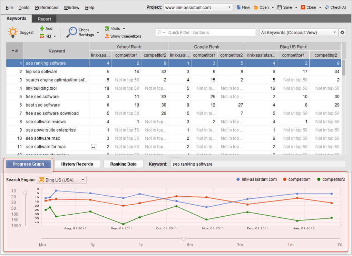
Task: Open the Search Engine Bing US dropdown
Action: pyautogui.click(x=62, y=180)
